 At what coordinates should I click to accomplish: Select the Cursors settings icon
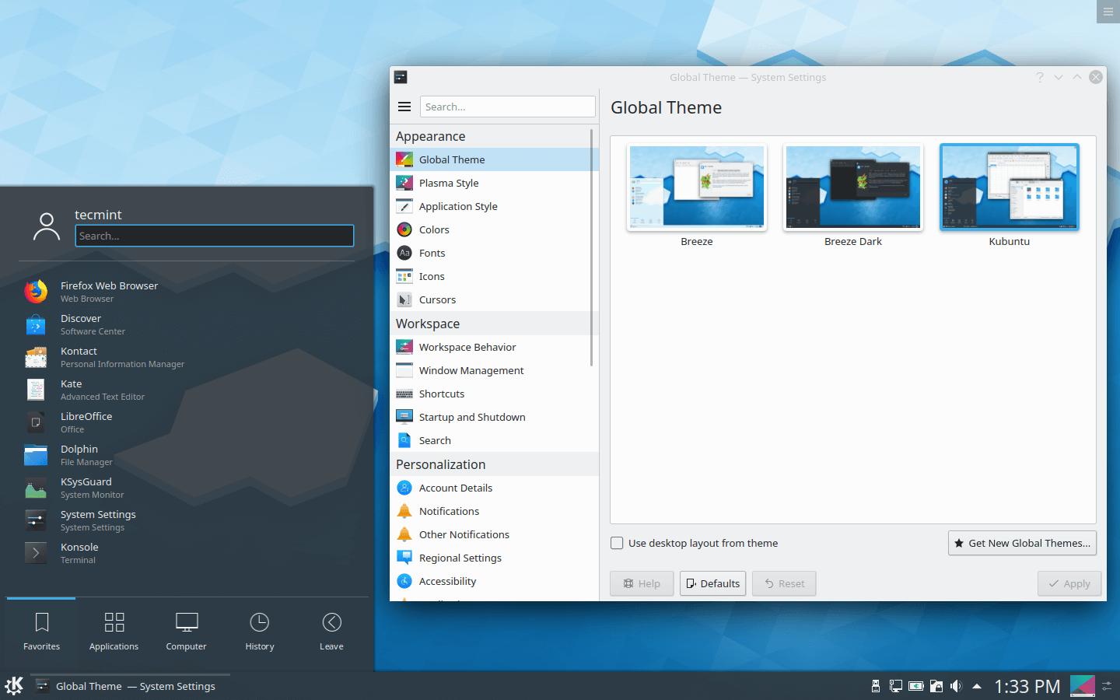[x=404, y=299]
